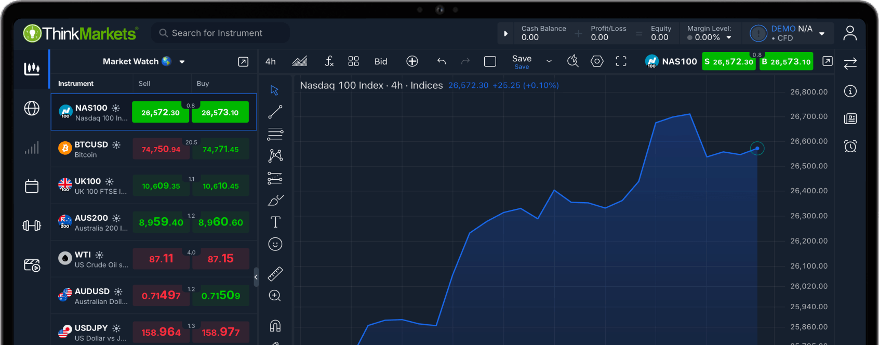The height and width of the screenshot is (345, 879).
Task: Open the indicators fx menu
Action: (x=329, y=61)
